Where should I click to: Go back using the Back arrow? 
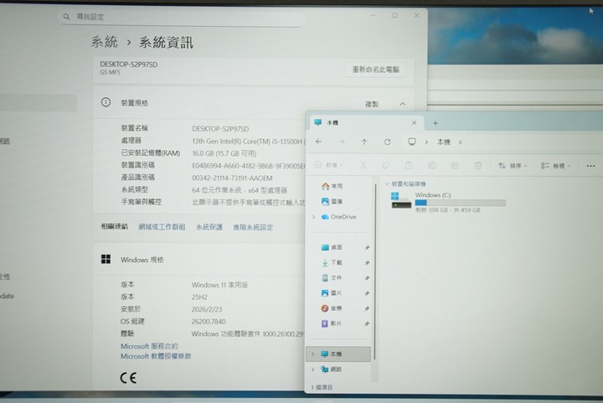coord(318,142)
